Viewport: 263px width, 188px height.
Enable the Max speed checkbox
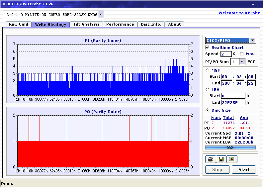(241, 54)
